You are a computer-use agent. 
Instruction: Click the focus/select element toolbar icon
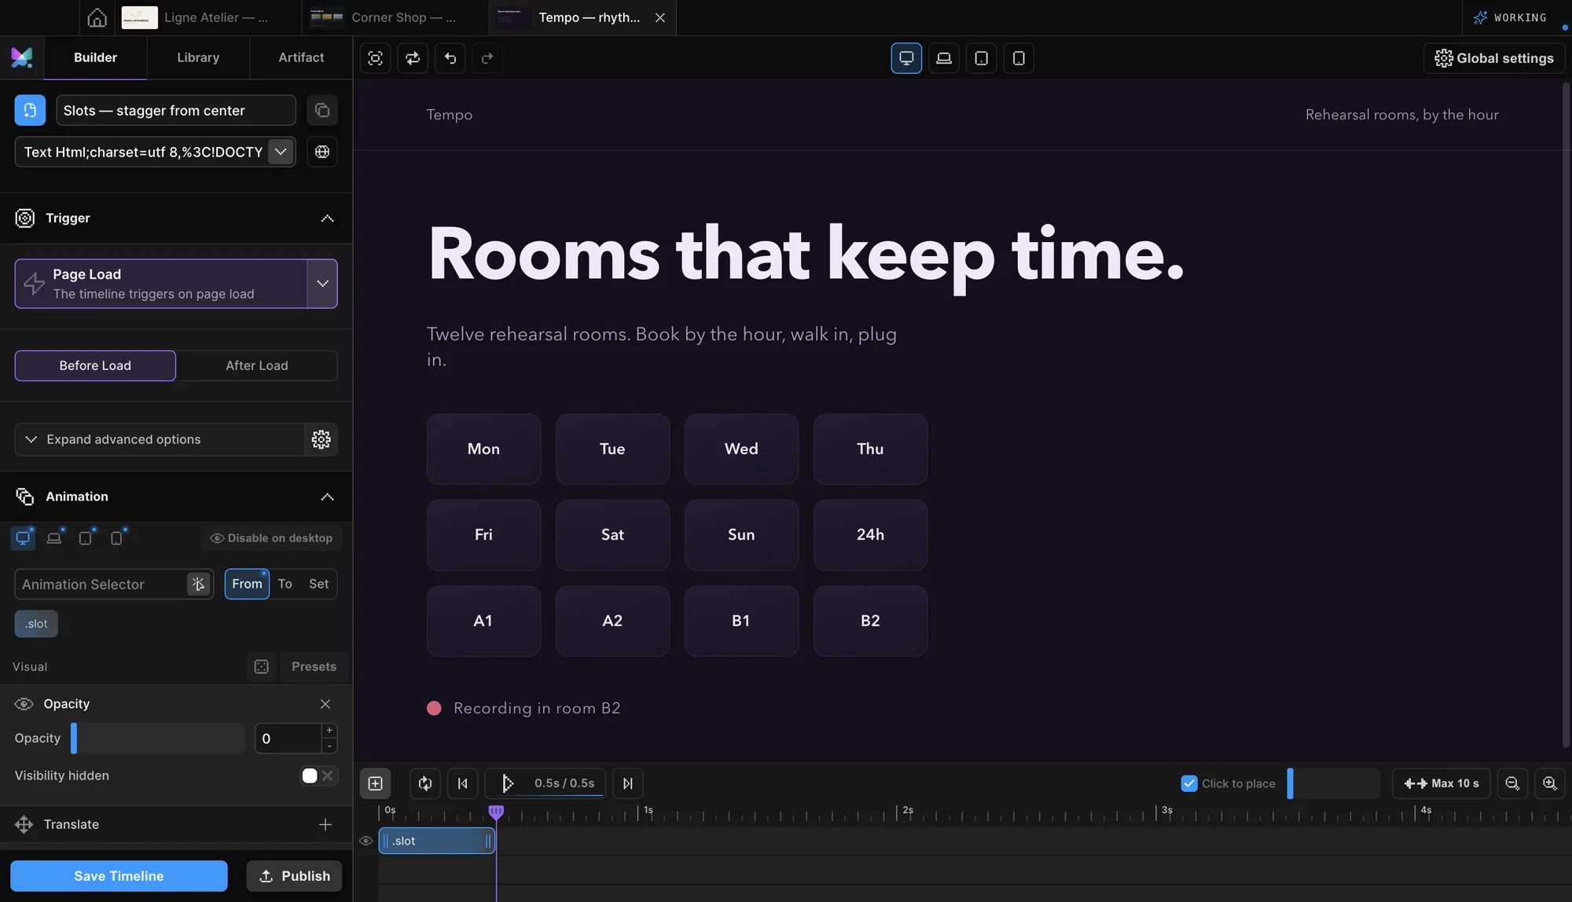tap(376, 58)
